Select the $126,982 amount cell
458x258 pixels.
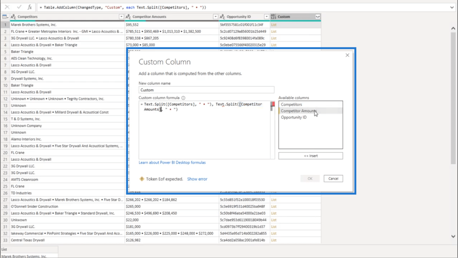pyautogui.click(x=172, y=240)
